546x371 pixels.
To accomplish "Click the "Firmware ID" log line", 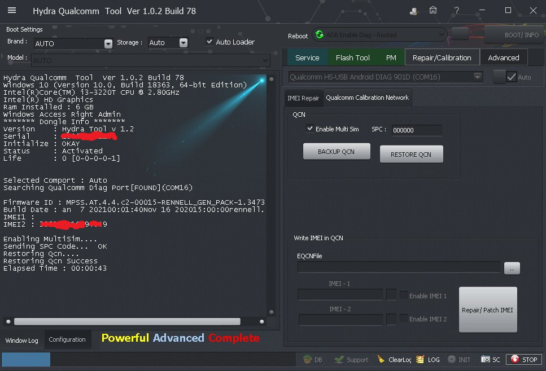I will (x=134, y=202).
